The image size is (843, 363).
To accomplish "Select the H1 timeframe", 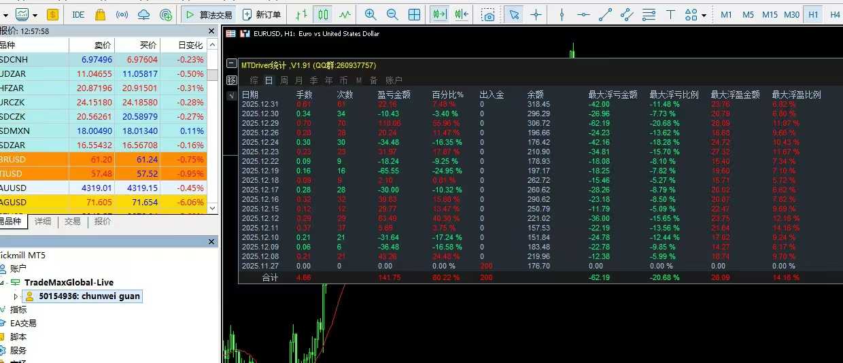I will pos(812,14).
